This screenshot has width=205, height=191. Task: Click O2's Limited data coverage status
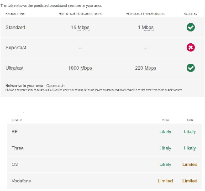click(x=190, y=165)
